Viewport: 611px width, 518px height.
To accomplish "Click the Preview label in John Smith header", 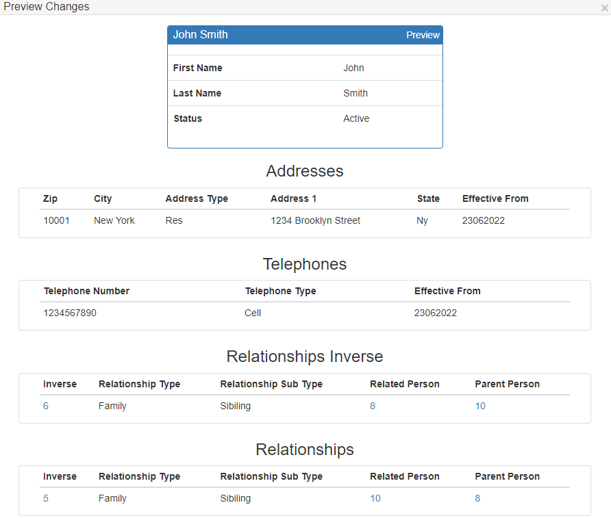I will click(x=423, y=35).
